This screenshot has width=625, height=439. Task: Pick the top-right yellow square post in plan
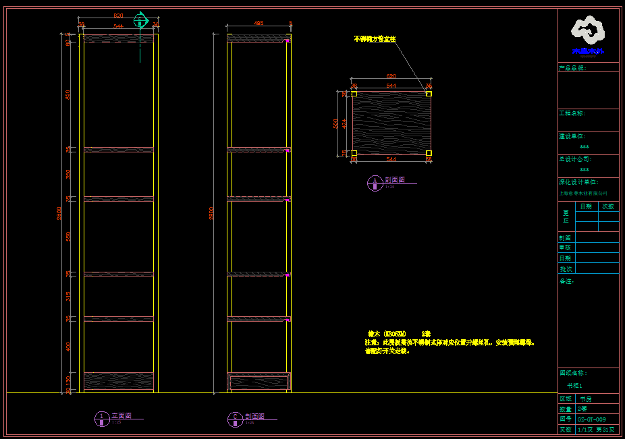429,94
